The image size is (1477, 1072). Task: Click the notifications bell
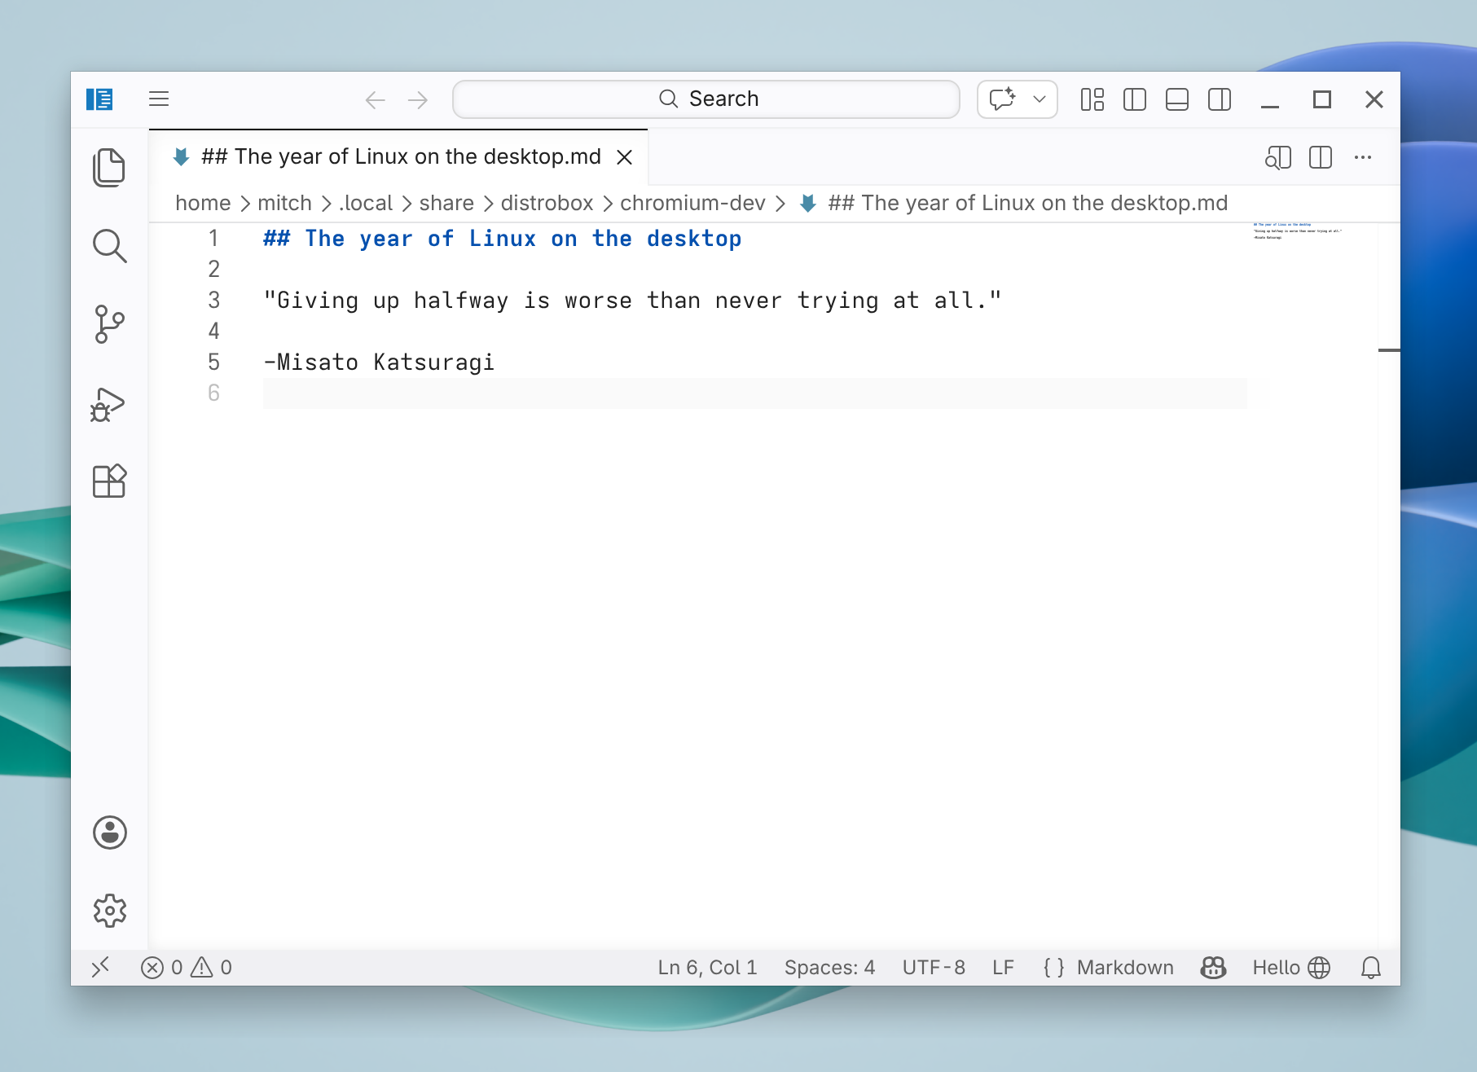tap(1370, 968)
